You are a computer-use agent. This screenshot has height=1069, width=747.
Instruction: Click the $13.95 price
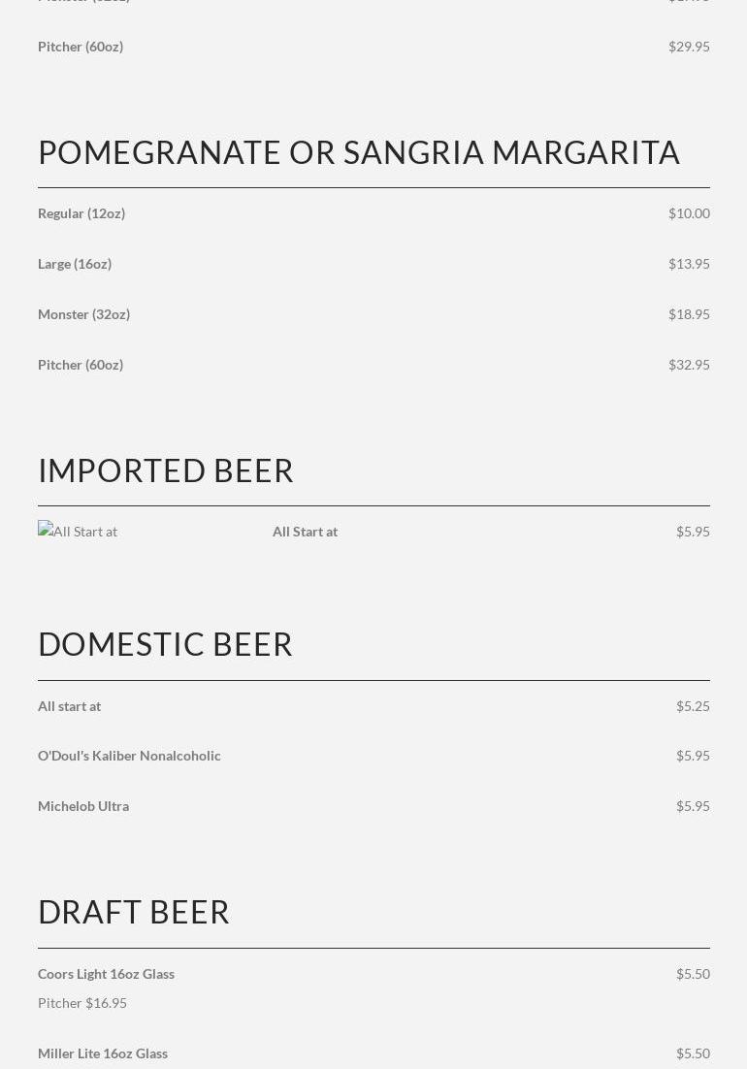point(689,264)
